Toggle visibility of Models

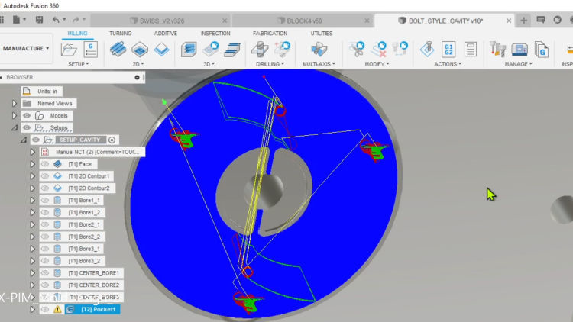tap(27, 116)
